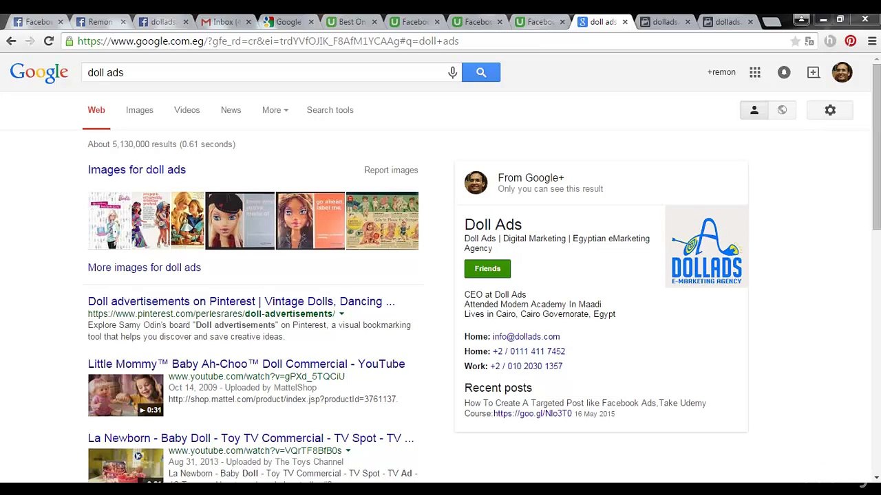The height and width of the screenshot is (495, 881).
Task: Open first Barbie image thumbnail
Action: [x=109, y=221]
